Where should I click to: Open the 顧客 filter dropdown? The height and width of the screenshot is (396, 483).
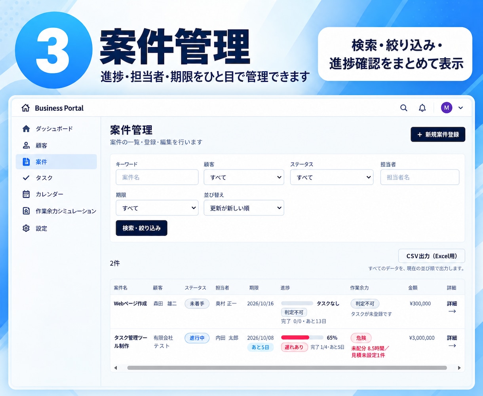pos(244,177)
